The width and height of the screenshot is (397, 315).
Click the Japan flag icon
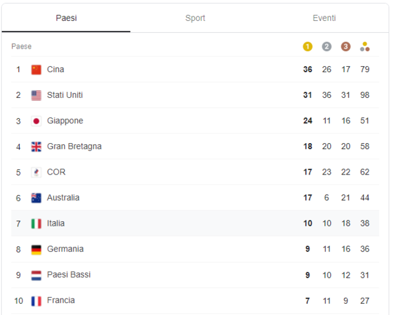tap(36, 121)
